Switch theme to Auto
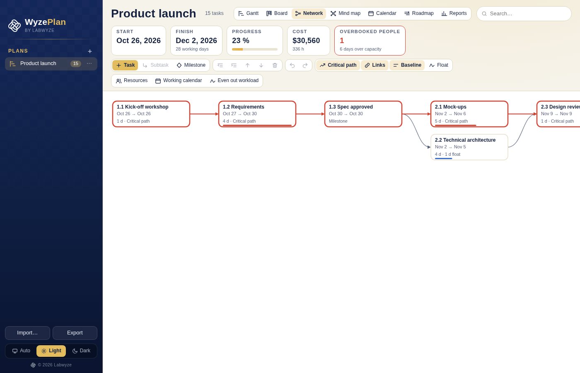This screenshot has height=373, width=580. click(x=21, y=351)
